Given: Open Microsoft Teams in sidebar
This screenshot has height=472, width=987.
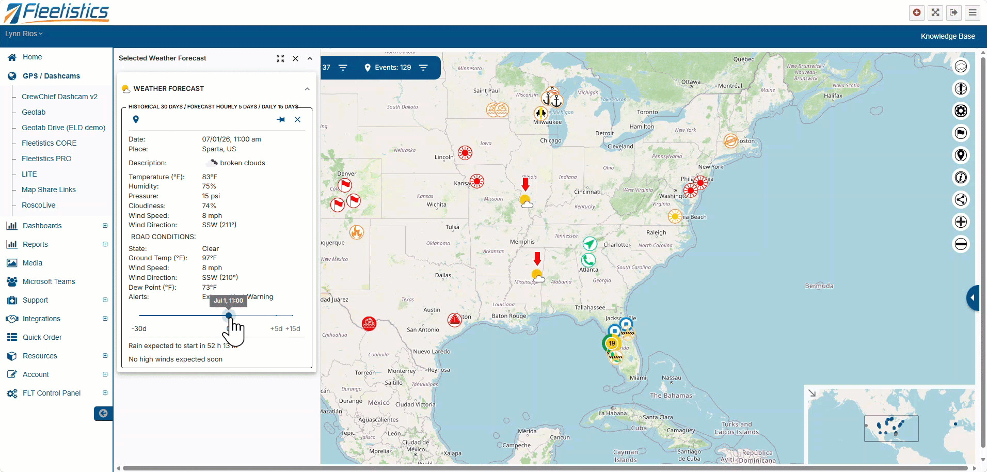Looking at the screenshot, I should click(49, 281).
